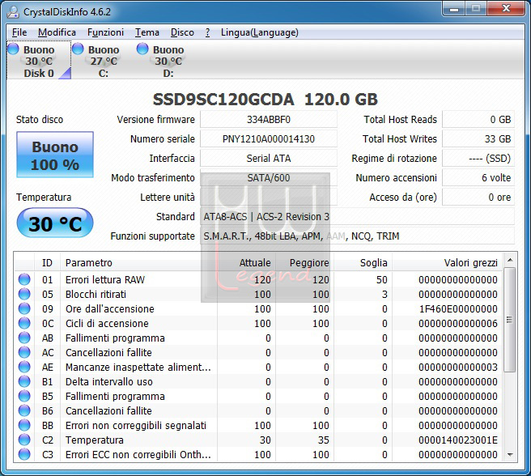
Task: Click the Attuale column header
Action: coord(246,262)
